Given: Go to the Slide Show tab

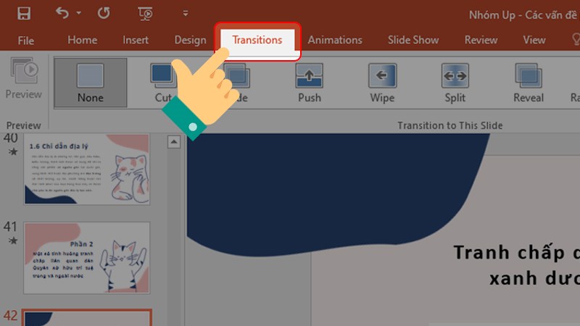Looking at the screenshot, I should 413,41.
